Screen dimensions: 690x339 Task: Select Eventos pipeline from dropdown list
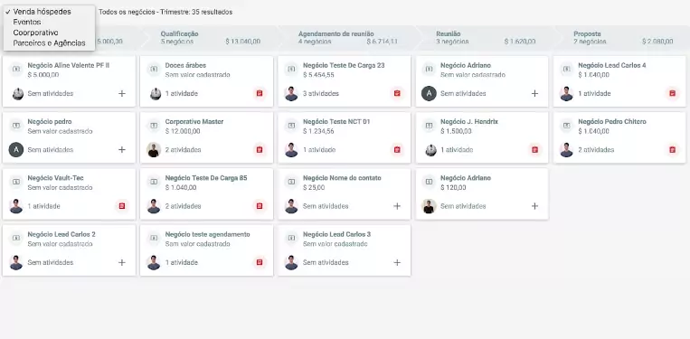pos(27,22)
